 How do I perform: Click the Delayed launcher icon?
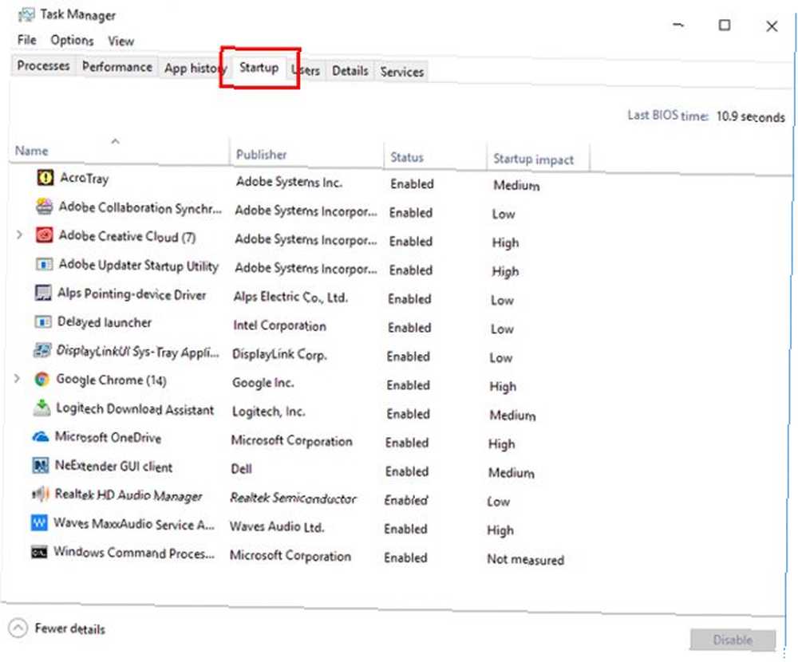pyautogui.click(x=43, y=321)
